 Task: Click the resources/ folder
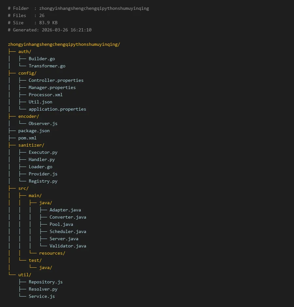tap(52, 253)
